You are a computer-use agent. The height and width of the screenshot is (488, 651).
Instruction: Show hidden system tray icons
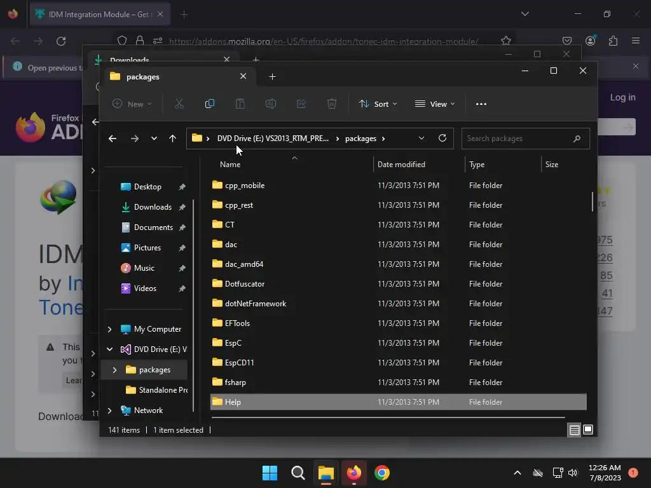[x=517, y=473]
